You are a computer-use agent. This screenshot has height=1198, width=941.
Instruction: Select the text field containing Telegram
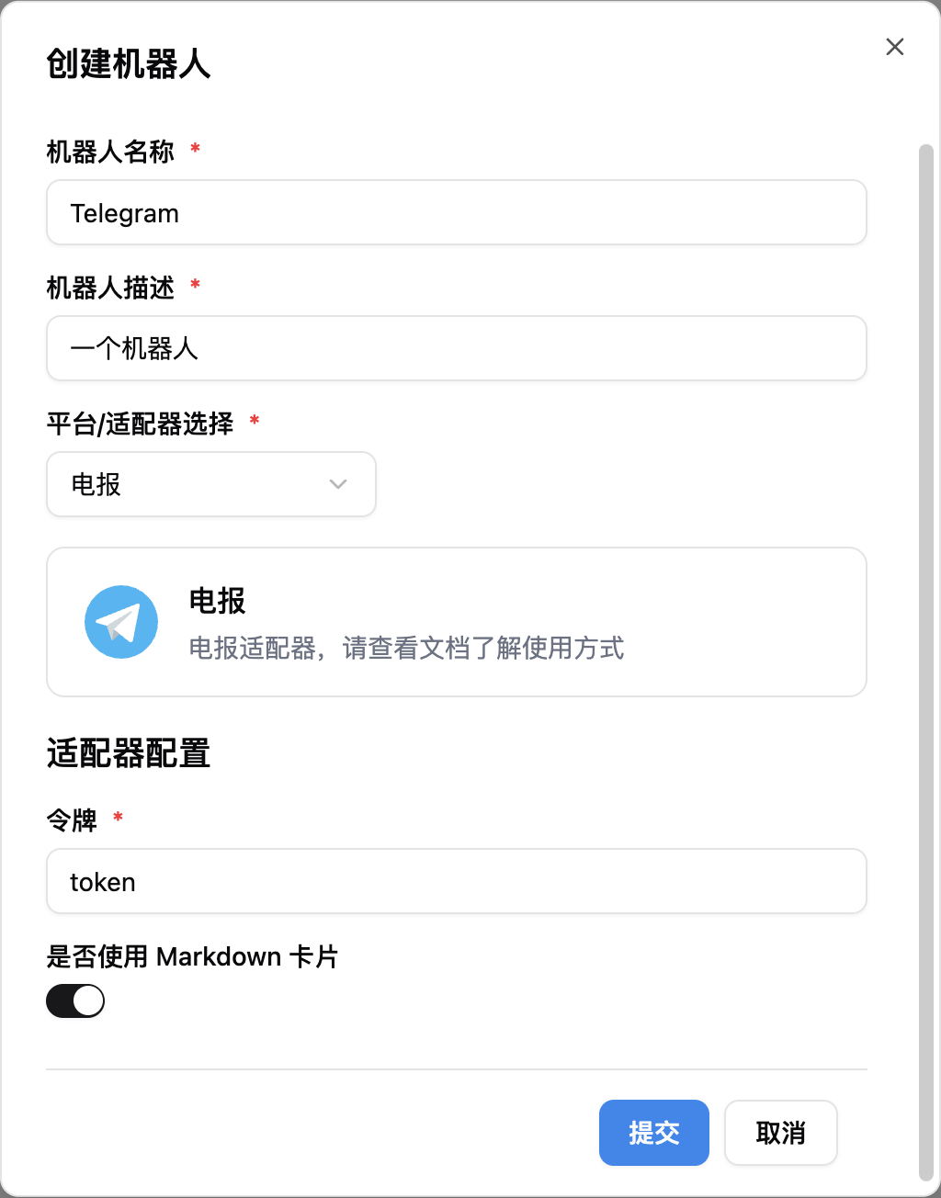click(x=457, y=212)
